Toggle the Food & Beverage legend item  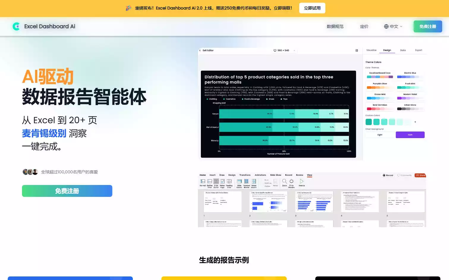pyautogui.click(x=251, y=99)
